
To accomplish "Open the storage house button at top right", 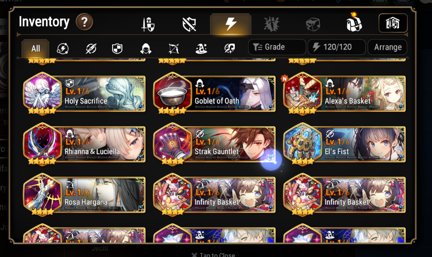I will [x=393, y=23].
